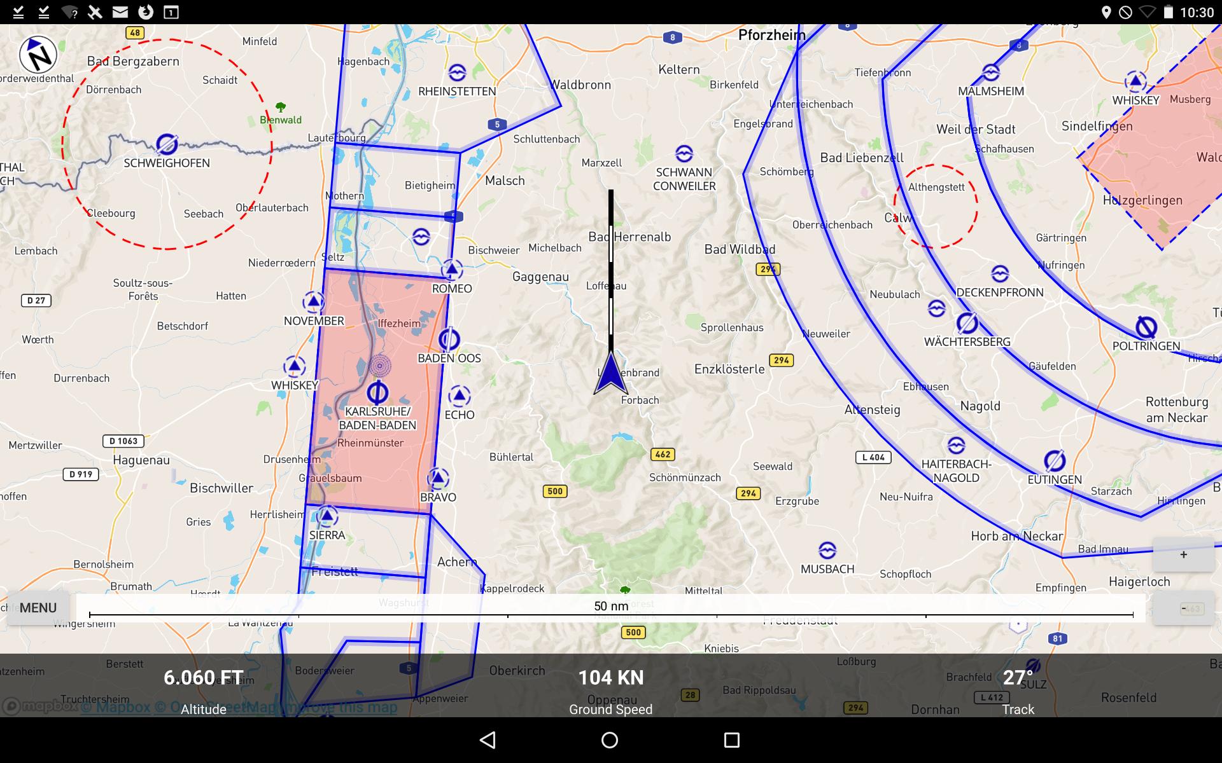Tap the WÄCHTERSBERG airfield symbol

click(967, 323)
